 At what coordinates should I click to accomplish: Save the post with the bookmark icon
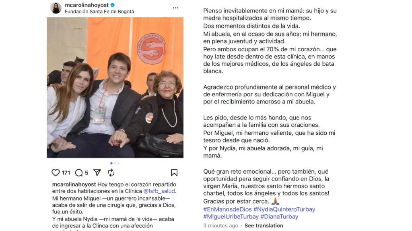pyautogui.click(x=174, y=172)
